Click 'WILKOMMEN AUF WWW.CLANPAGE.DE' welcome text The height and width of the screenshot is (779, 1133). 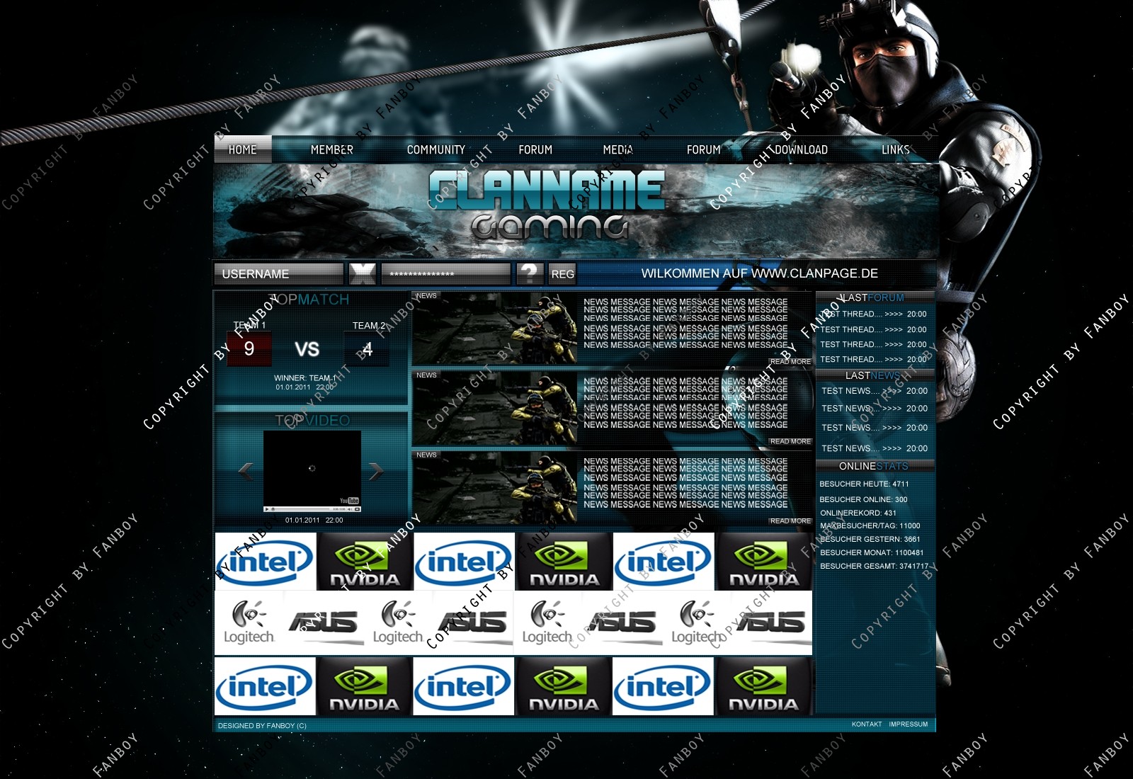pyautogui.click(x=759, y=273)
